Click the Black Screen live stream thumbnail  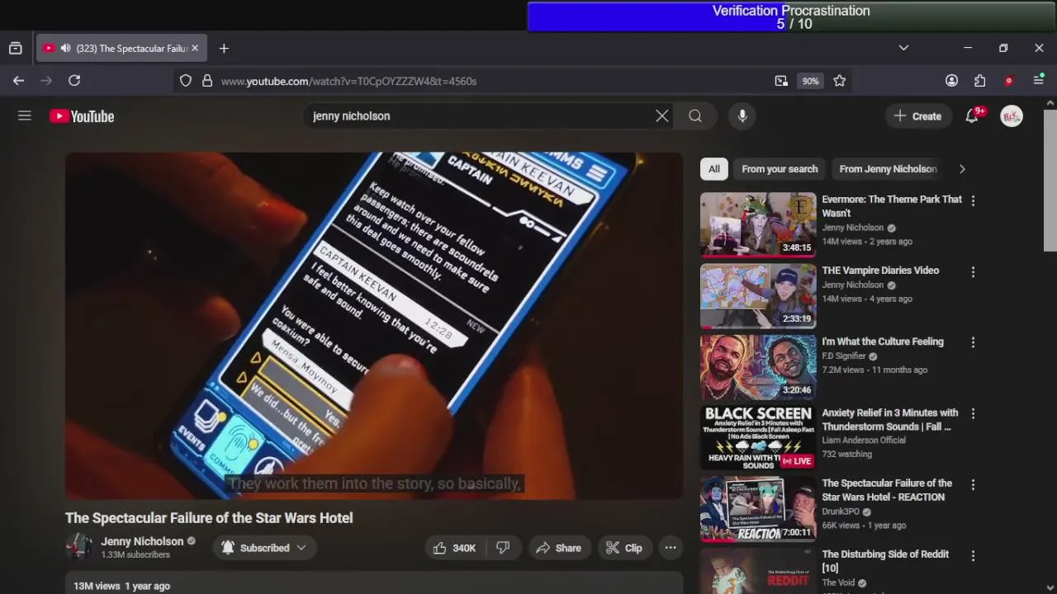758,438
